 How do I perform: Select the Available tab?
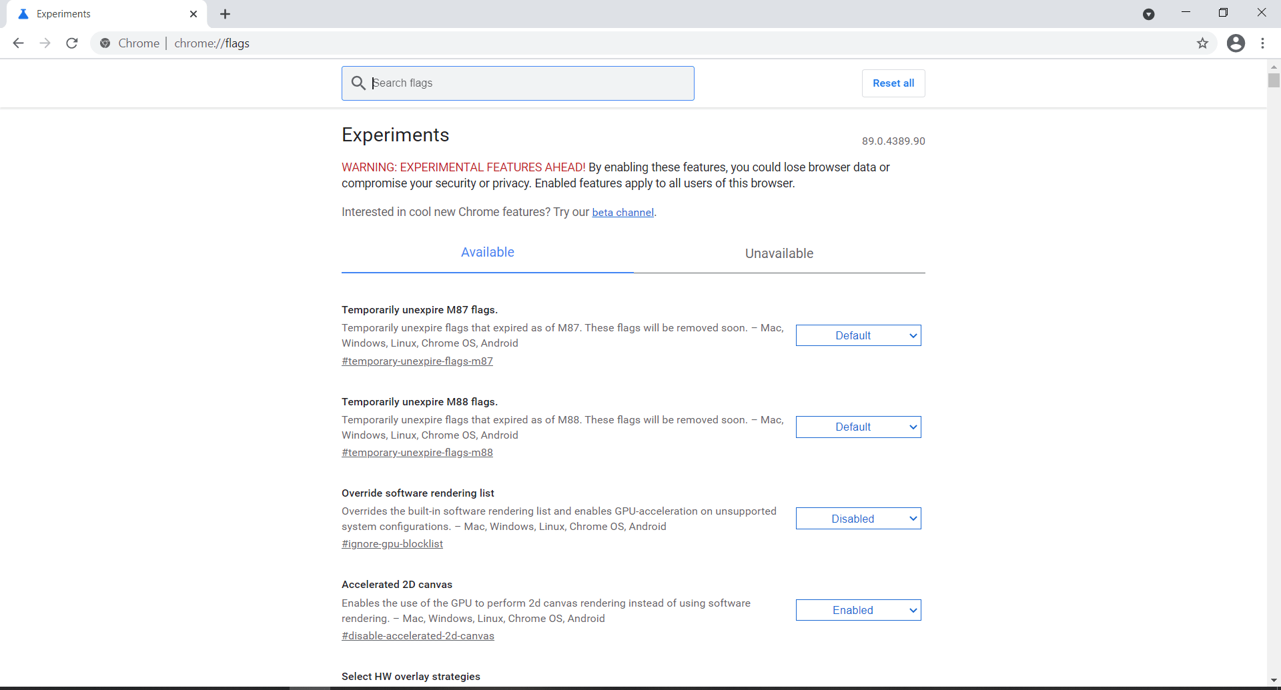point(487,253)
